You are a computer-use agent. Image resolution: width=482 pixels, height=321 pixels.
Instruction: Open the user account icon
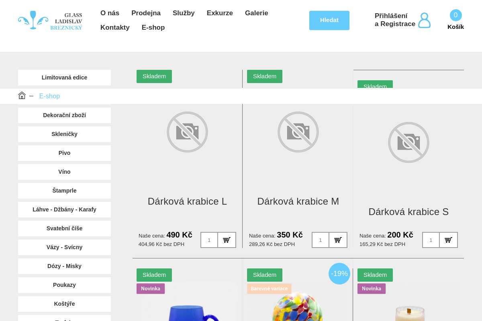(x=424, y=20)
